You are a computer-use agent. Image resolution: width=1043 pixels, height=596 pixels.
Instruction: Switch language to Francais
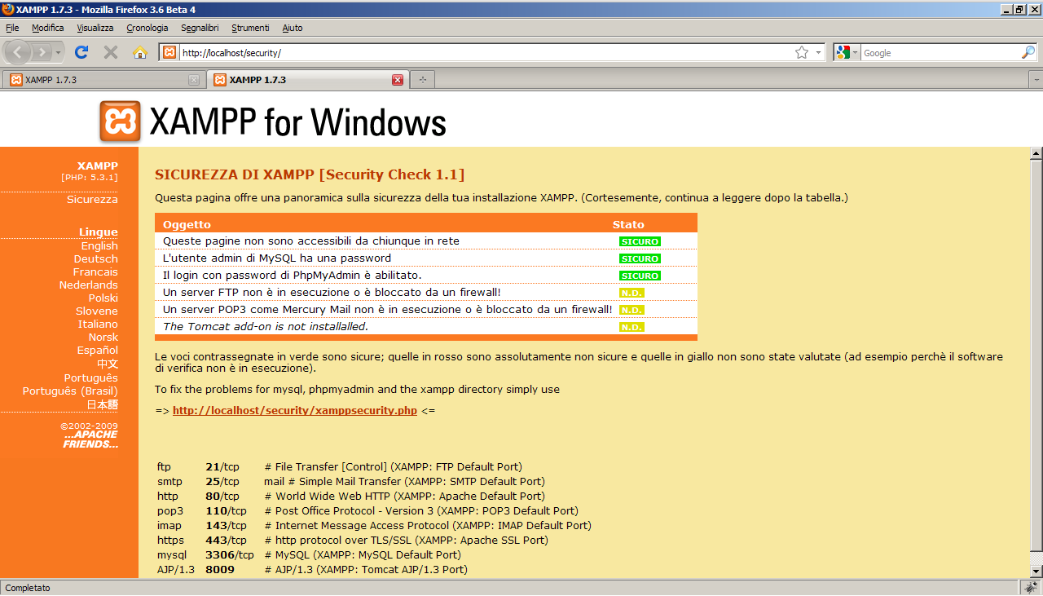(x=95, y=272)
